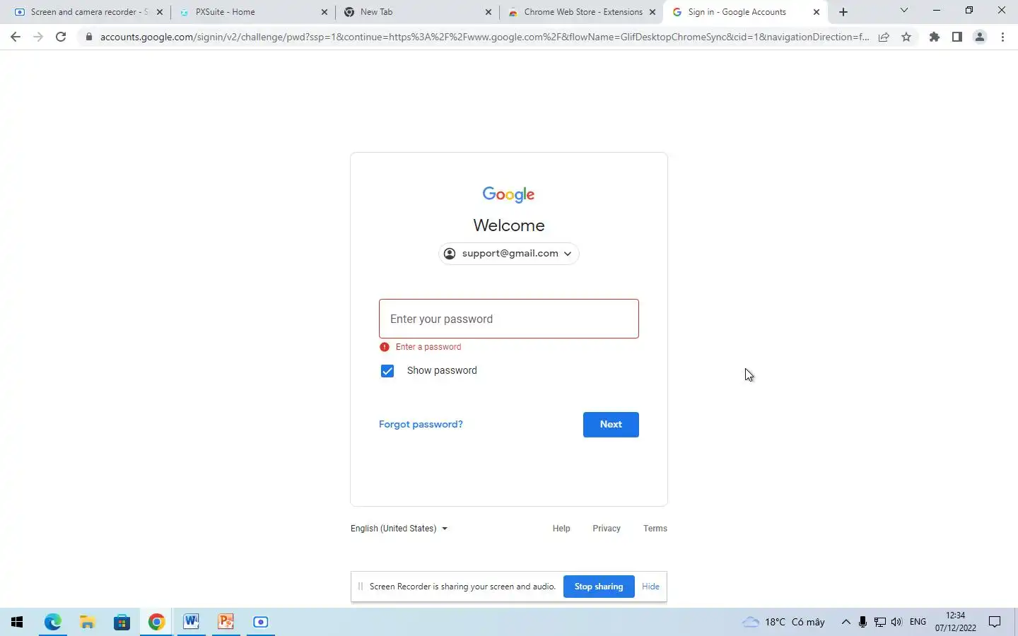Close the Sign in - Google Accounts tab

(817, 12)
